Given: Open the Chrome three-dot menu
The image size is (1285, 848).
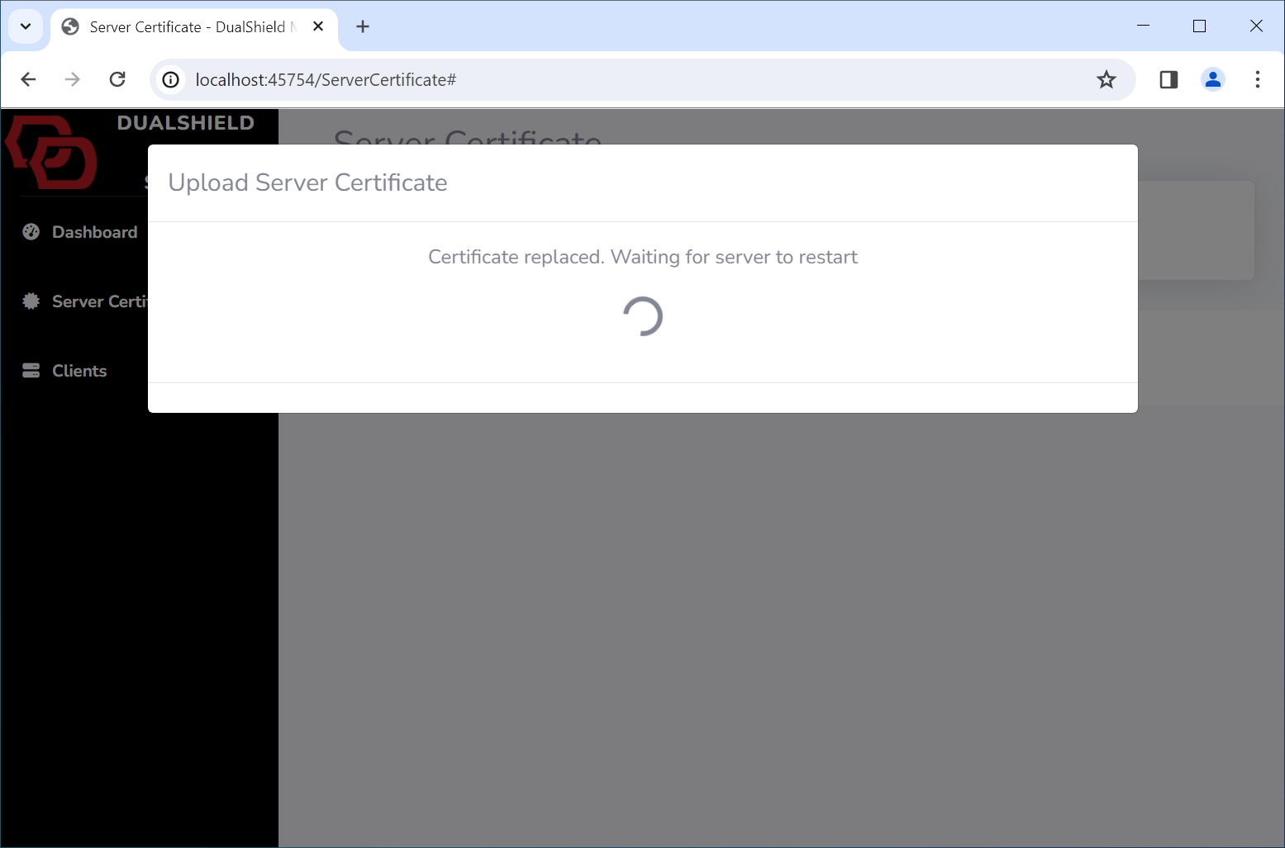Looking at the screenshot, I should [1258, 79].
